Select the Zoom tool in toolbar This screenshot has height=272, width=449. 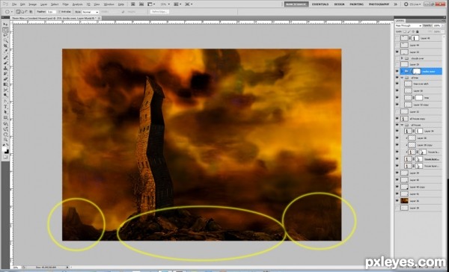tap(5, 140)
